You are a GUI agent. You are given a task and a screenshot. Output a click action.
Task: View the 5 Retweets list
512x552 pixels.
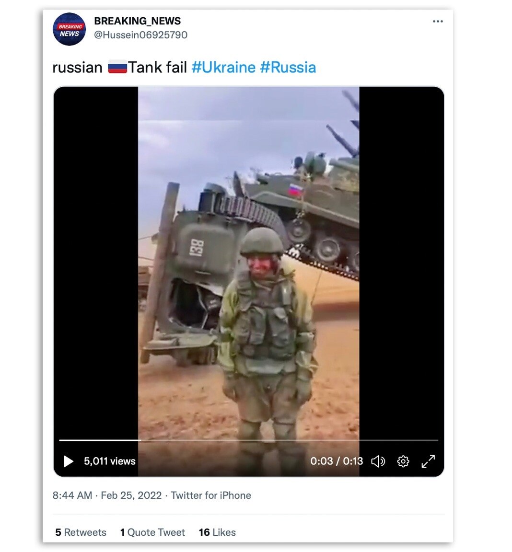coord(81,532)
